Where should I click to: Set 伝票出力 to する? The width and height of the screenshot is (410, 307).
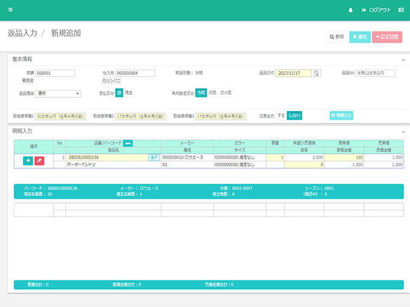tap(281, 115)
